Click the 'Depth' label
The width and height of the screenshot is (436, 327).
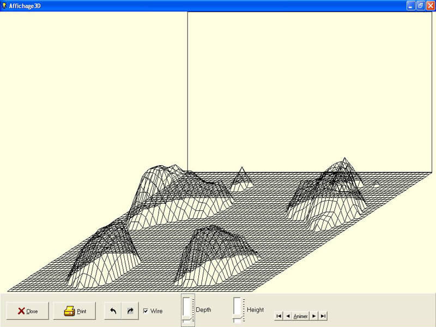pos(203,310)
